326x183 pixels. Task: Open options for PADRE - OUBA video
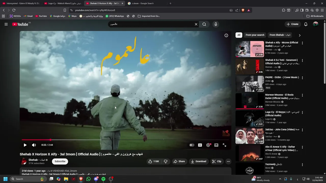point(302,78)
